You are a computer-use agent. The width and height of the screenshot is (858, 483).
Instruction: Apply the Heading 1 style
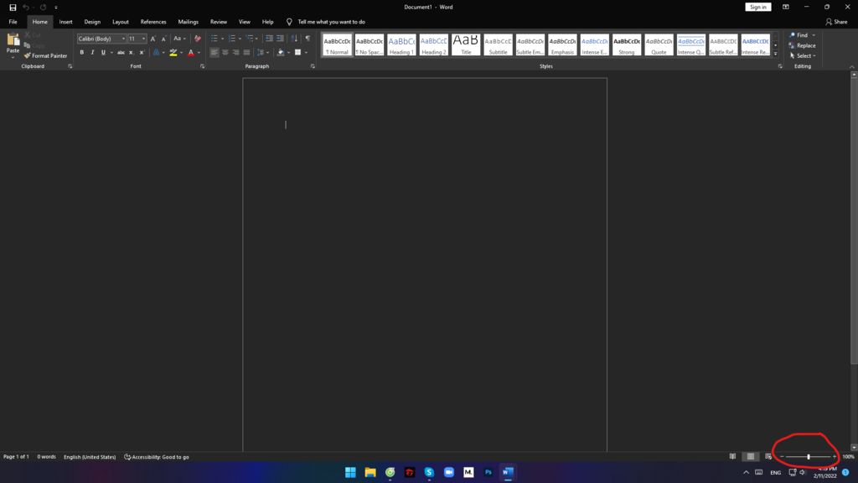tap(401, 45)
